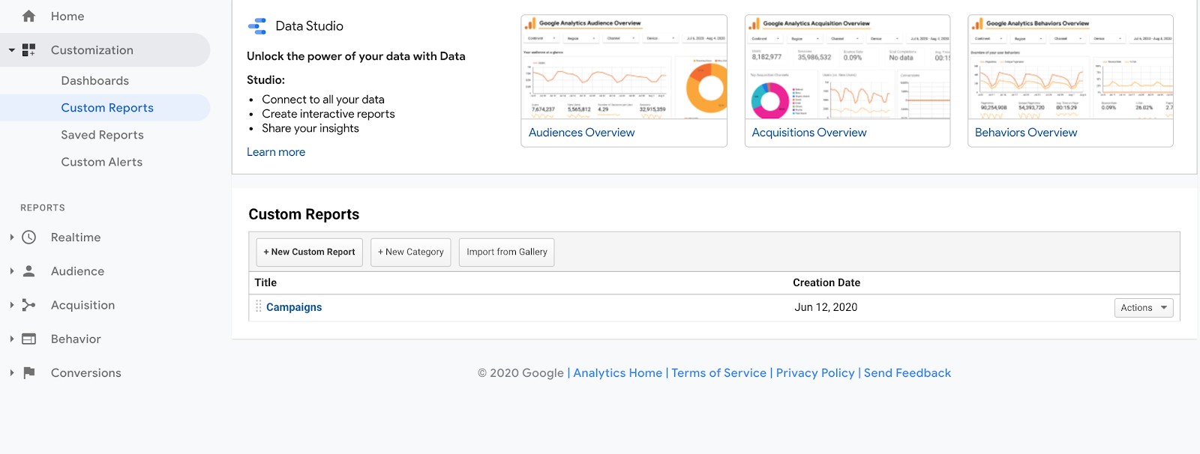This screenshot has height=454, width=1200.
Task: Select Custom Reports in sidebar
Action: (107, 108)
